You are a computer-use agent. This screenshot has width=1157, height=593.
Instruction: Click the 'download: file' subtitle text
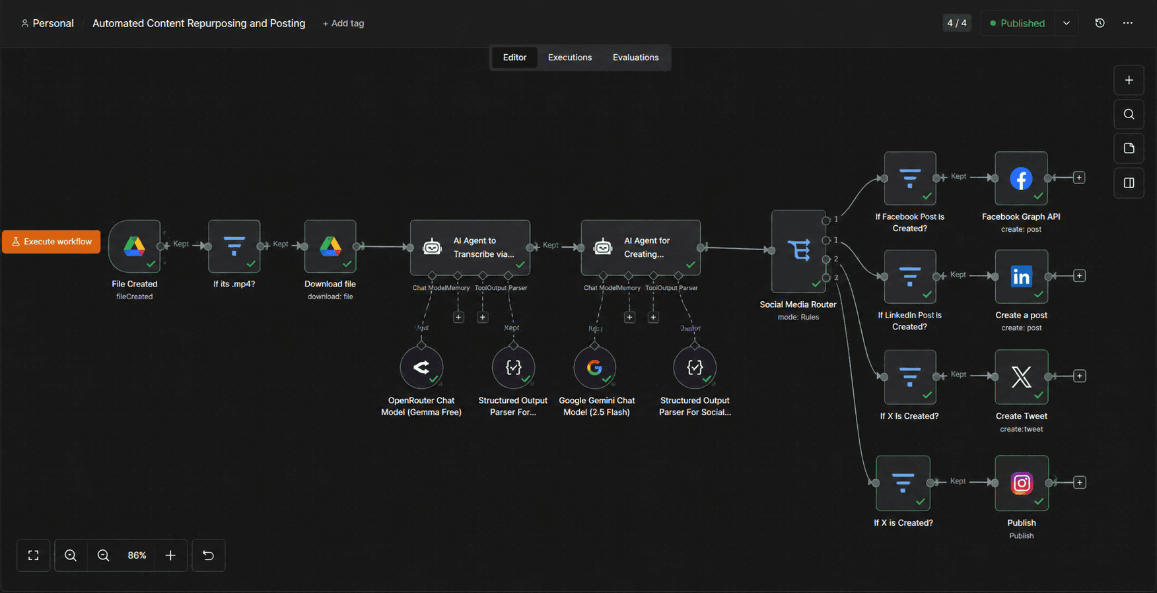[330, 296]
